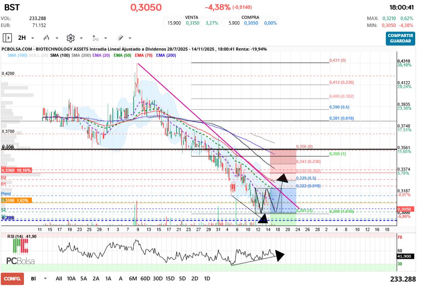The image size is (421, 287).
Task: Select the All range button
Action: tap(59, 278)
